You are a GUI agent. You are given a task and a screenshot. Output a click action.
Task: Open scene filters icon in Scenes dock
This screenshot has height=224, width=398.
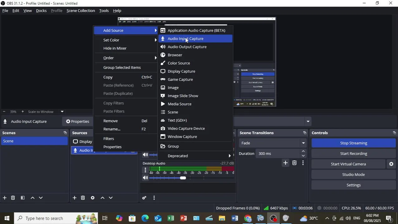[x=23, y=198]
